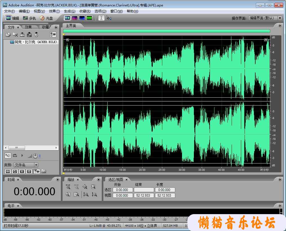Click zoom out vertically icon
The height and width of the screenshot is (231, 286).
point(94,194)
